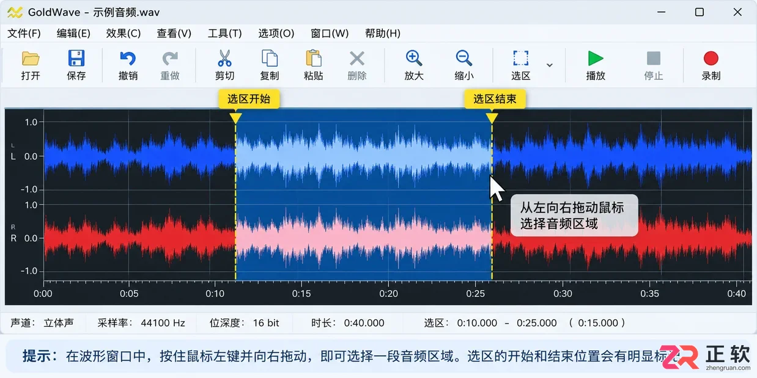Minimize the GoldWave window
This screenshot has height=378, width=757.
tap(661, 12)
